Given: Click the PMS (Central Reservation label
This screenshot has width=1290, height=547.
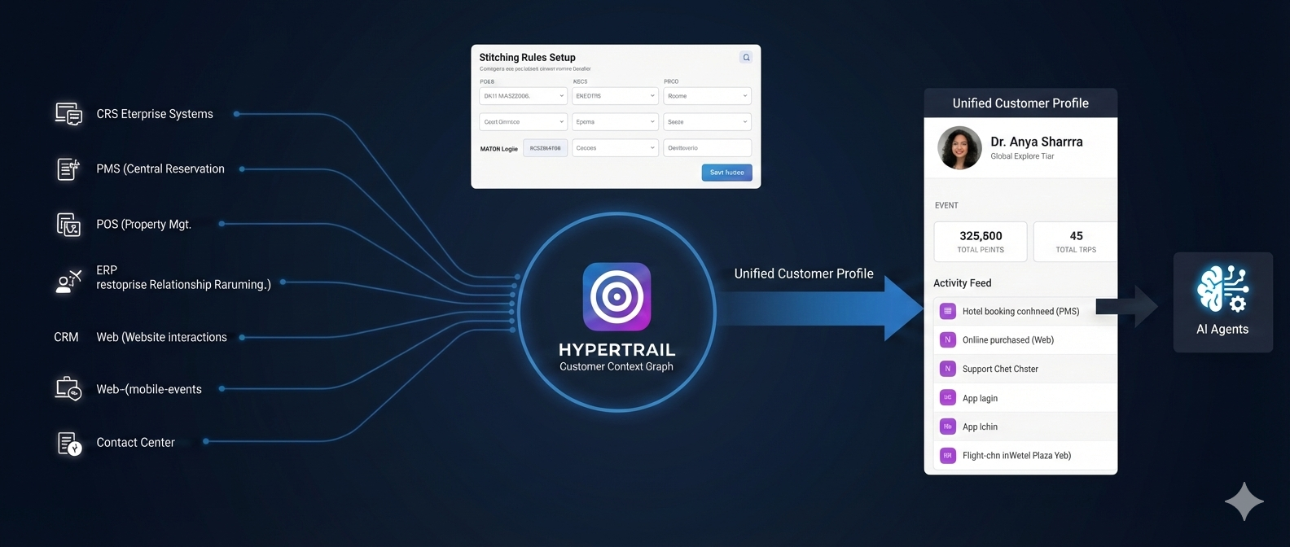Looking at the screenshot, I should [x=160, y=168].
